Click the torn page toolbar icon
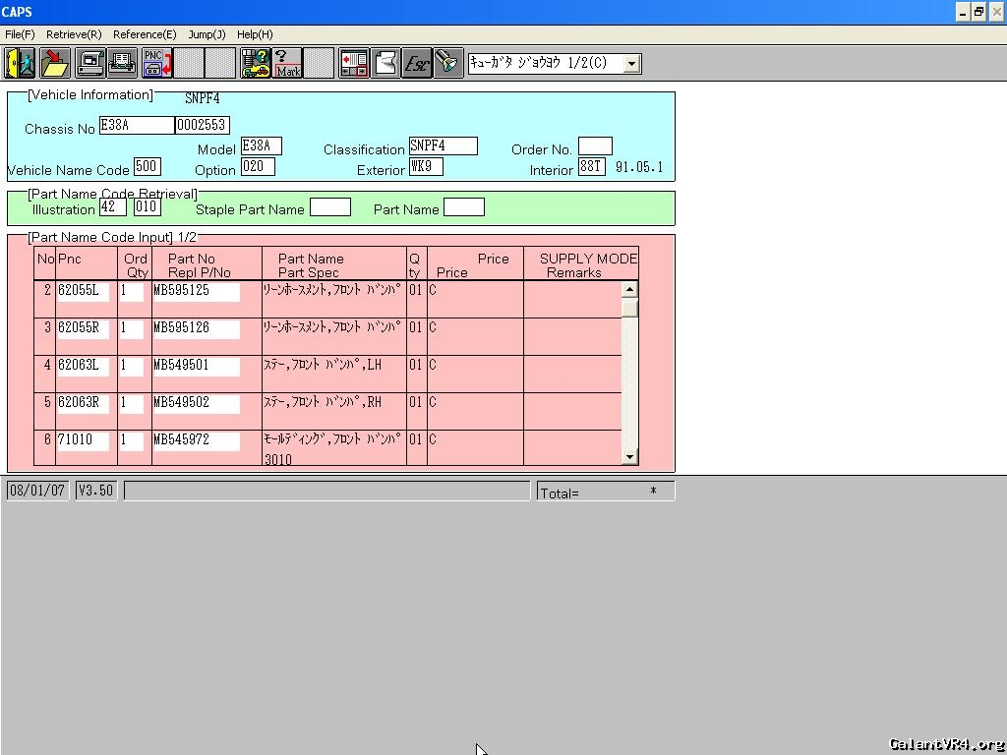1007x755 pixels. coord(385,63)
